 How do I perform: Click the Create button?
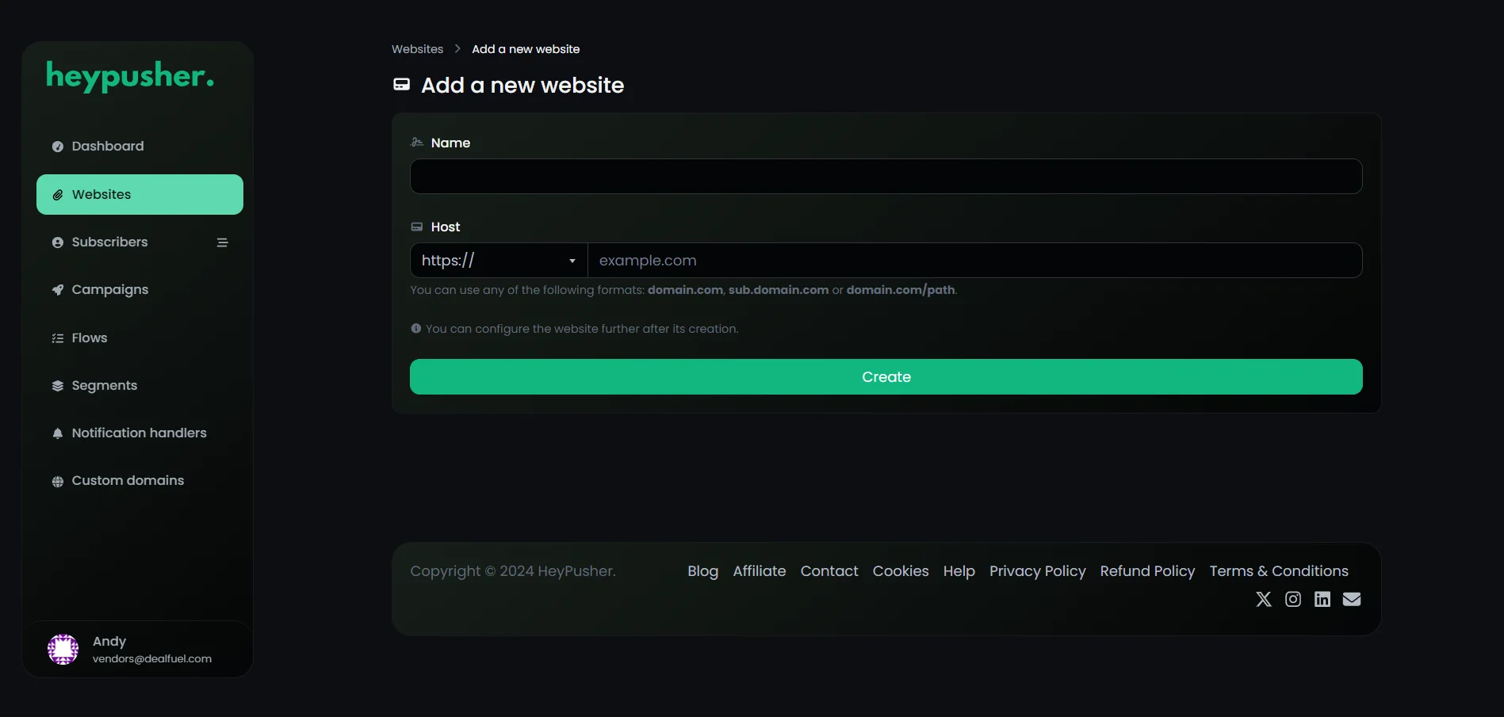886,376
